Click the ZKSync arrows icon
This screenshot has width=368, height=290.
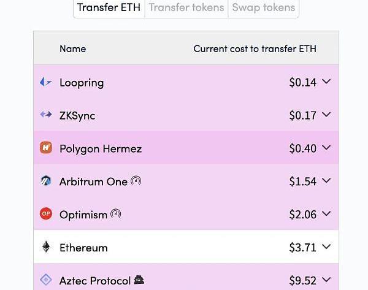pyautogui.click(x=46, y=115)
